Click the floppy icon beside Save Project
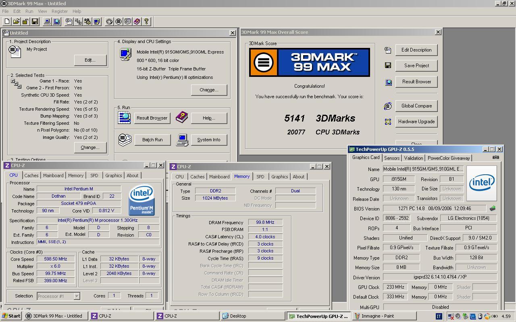 point(388,66)
